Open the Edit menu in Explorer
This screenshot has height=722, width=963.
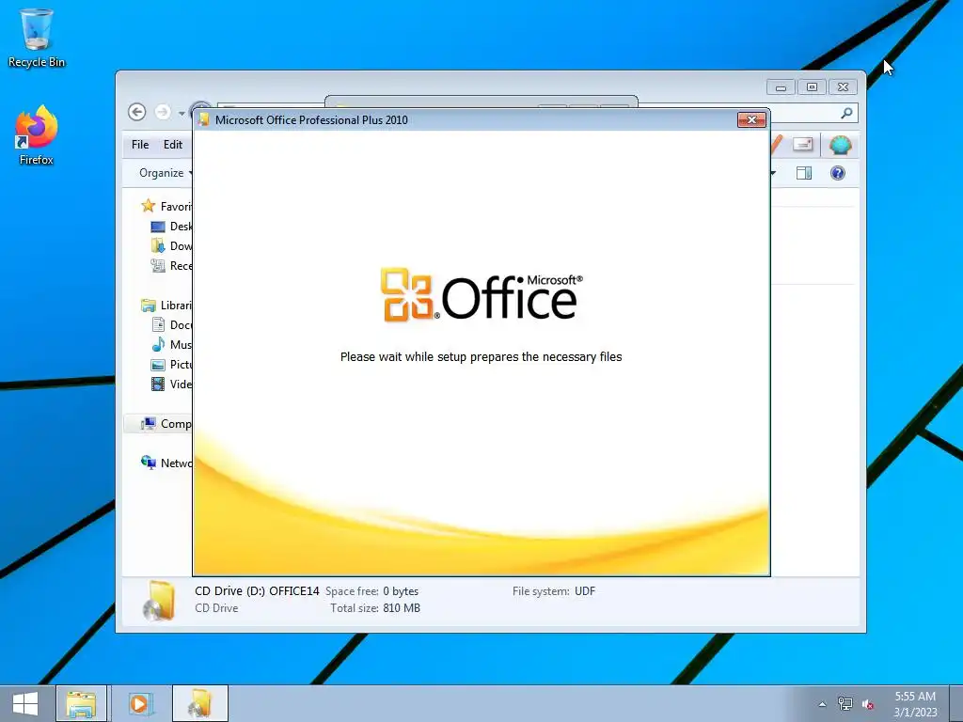point(173,144)
